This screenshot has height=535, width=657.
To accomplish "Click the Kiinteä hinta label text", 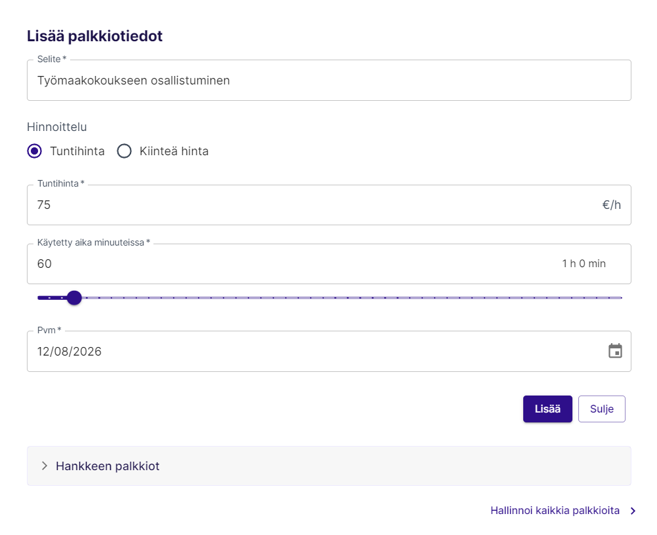I will [x=174, y=151].
